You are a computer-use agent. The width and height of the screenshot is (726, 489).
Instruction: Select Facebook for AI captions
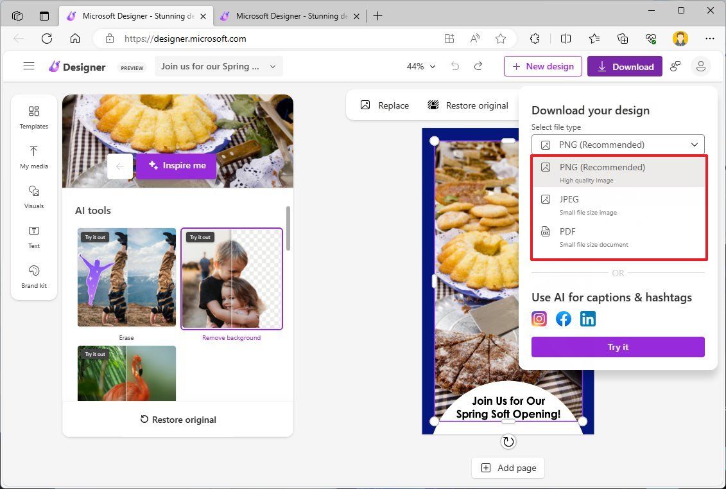[563, 318]
